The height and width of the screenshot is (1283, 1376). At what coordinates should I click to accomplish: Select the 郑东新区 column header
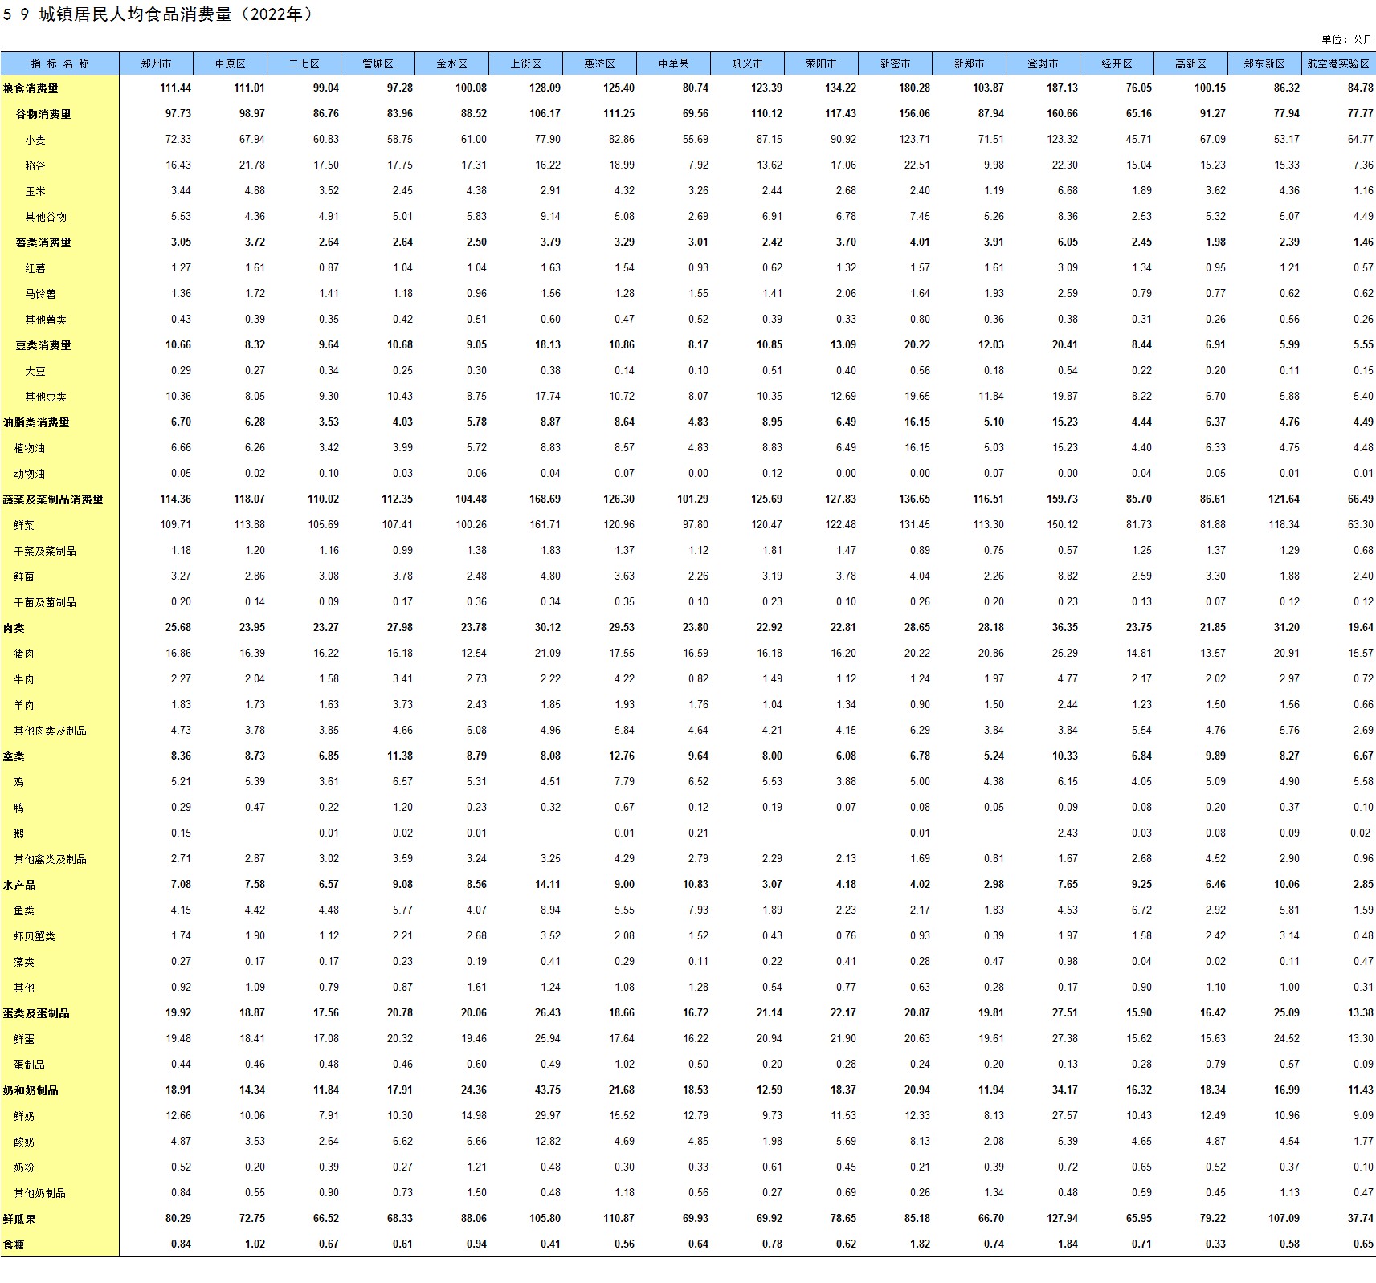click(x=1264, y=63)
